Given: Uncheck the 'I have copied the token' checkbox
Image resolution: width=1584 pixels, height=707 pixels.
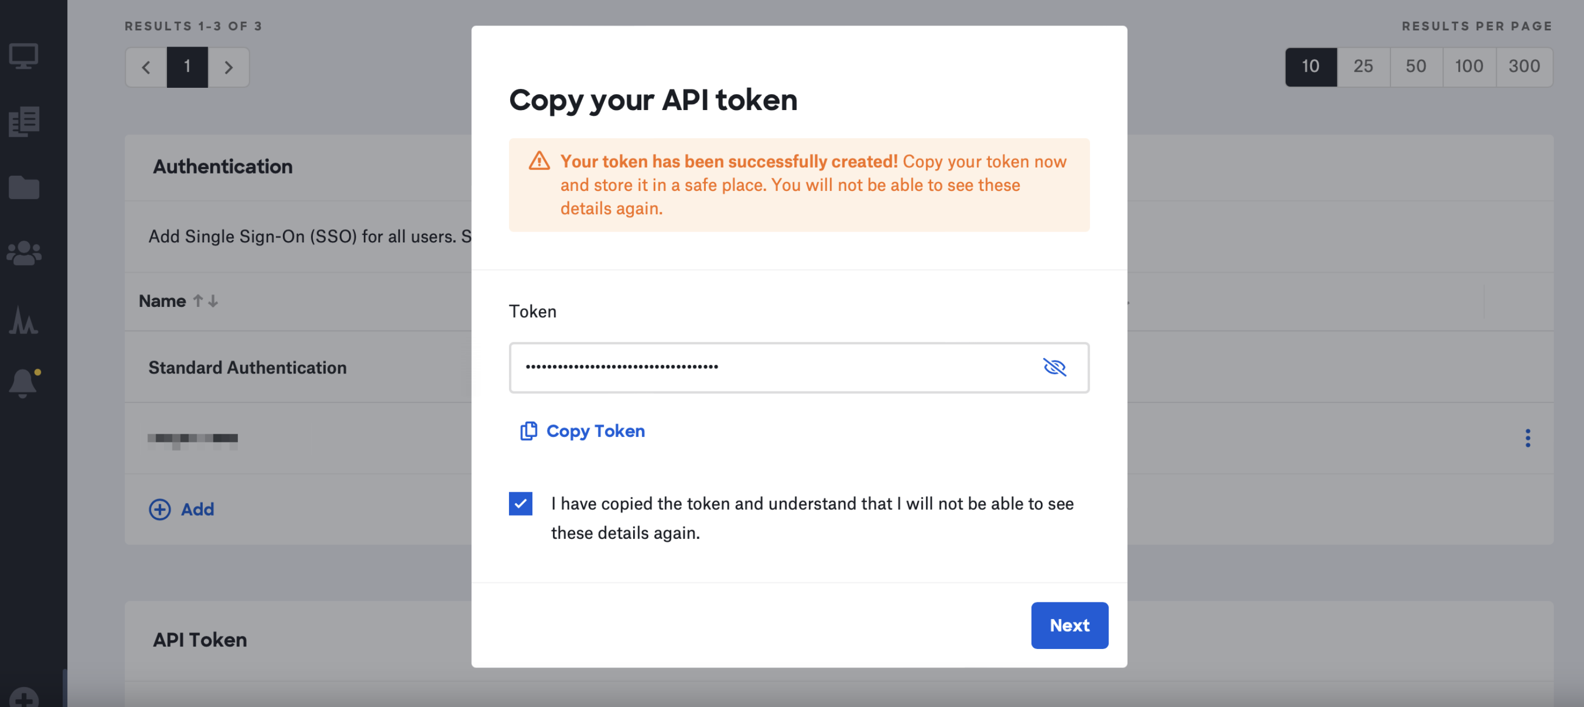Looking at the screenshot, I should click(x=520, y=504).
